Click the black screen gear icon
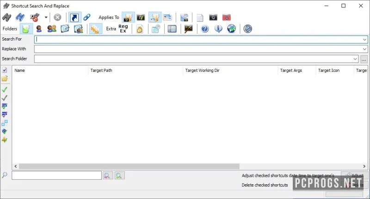The height and width of the screenshot is (199, 370). [x=213, y=18]
